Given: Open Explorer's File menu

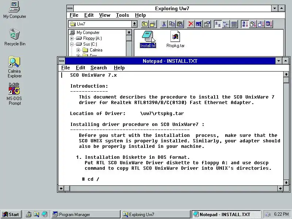Looking at the screenshot, I should [74, 15].
